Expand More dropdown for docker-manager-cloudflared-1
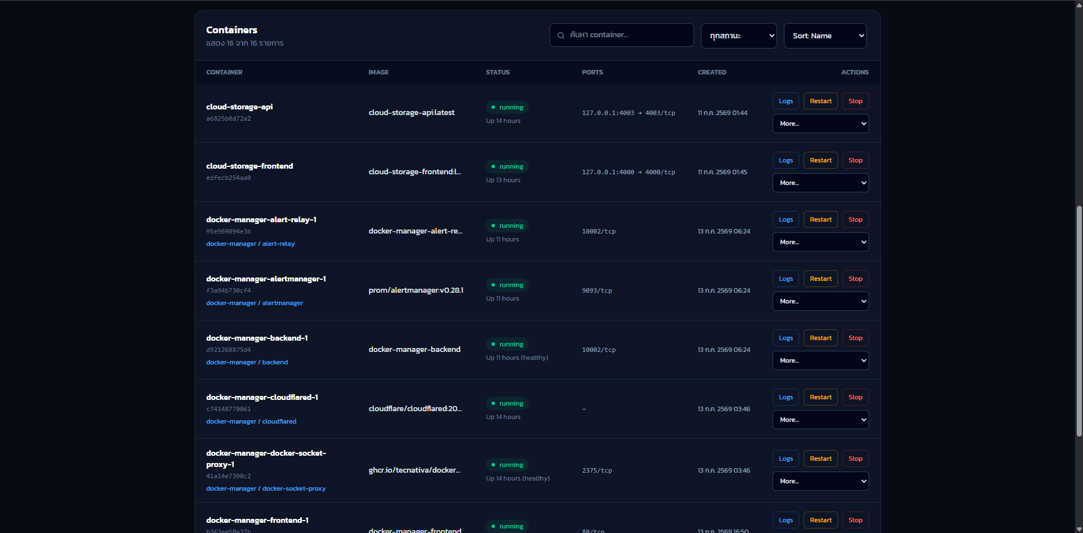The width and height of the screenshot is (1083, 533). tap(821, 420)
